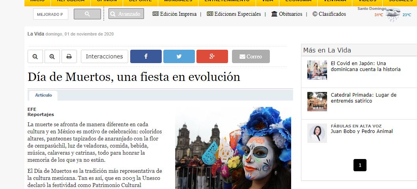Open Clasificados link

[x=329, y=14]
